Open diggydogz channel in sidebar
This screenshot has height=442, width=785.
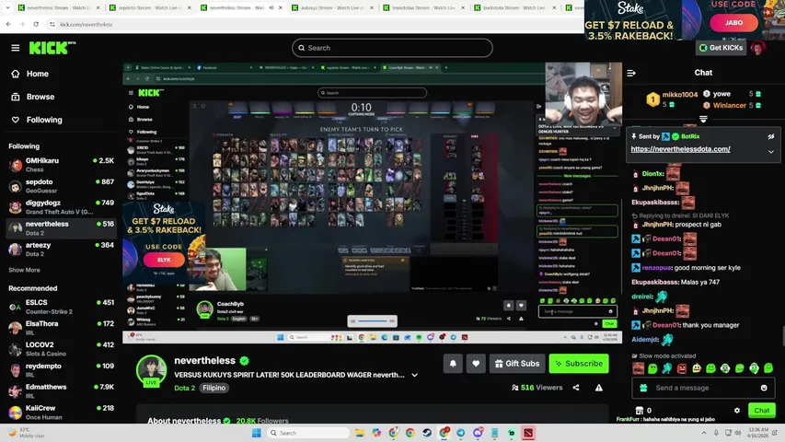click(61, 207)
